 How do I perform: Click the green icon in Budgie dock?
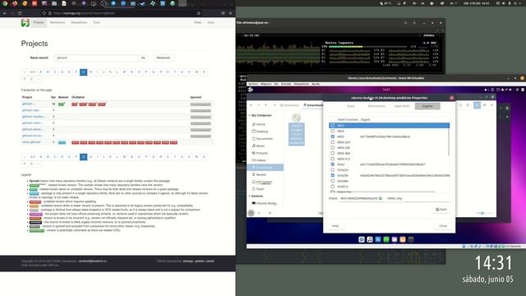pos(386,239)
